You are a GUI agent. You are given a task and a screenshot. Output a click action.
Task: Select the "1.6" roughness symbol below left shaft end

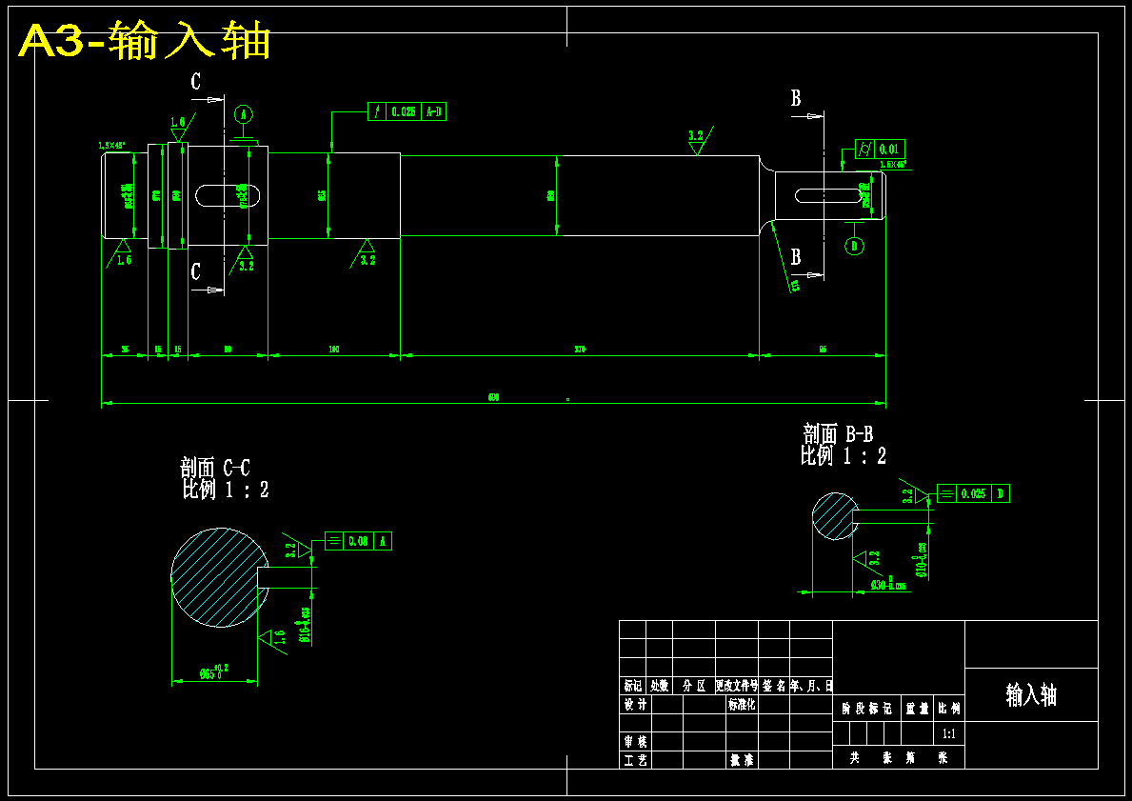click(120, 252)
